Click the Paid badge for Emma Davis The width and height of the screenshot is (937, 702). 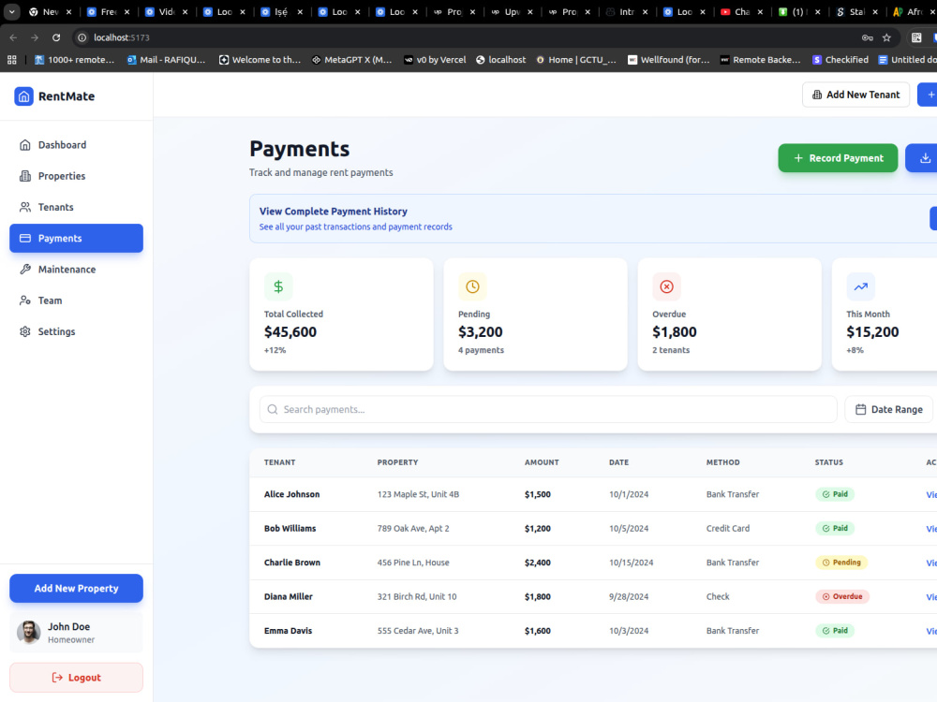click(x=835, y=630)
